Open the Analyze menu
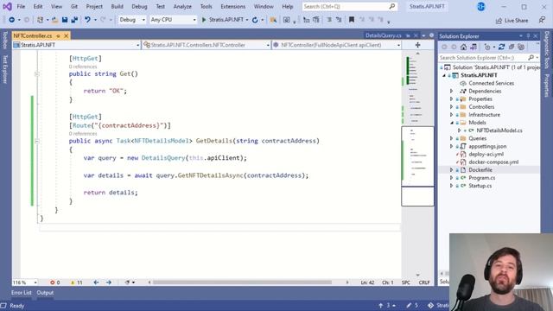553x311 pixels. 182,6
